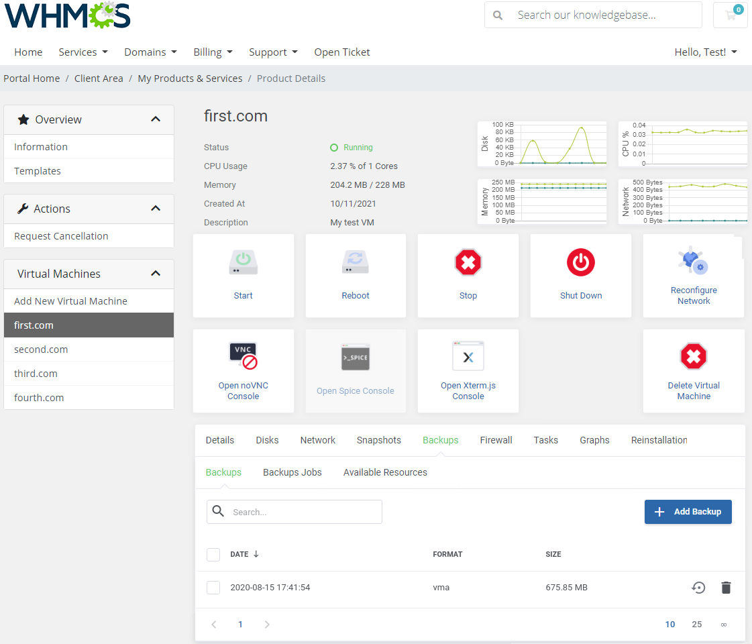Click the backups search magnifier icon
The width and height of the screenshot is (752, 644).
point(218,511)
